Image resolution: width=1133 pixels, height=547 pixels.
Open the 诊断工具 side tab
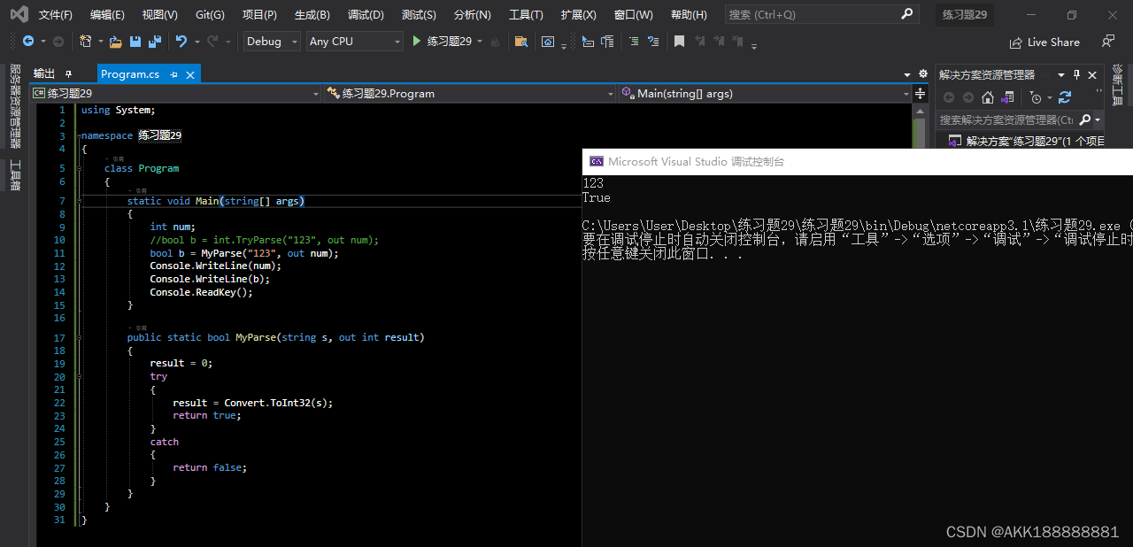[1117, 85]
